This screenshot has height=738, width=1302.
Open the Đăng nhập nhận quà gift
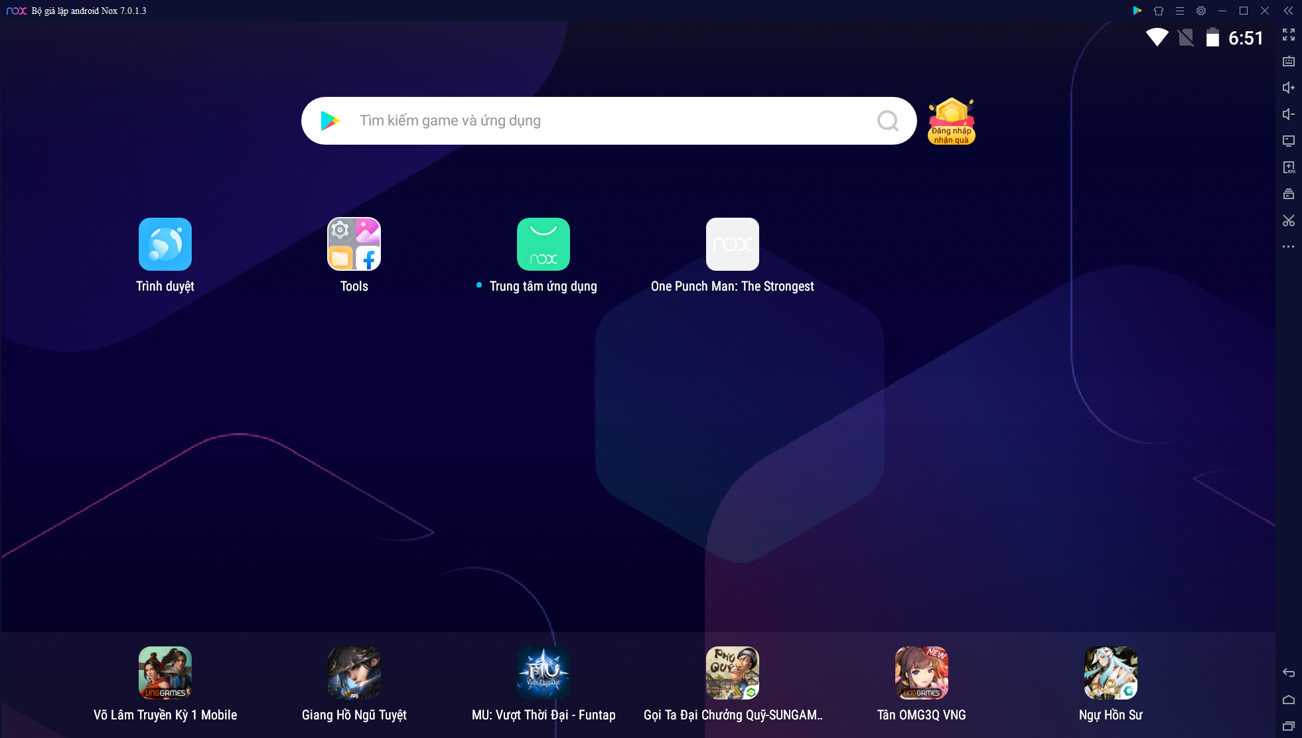952,121
